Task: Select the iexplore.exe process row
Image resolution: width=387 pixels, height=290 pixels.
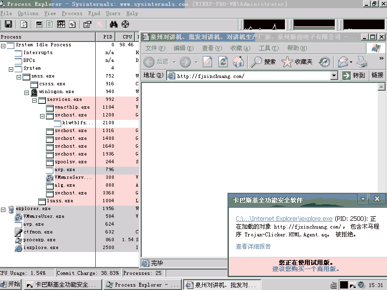Action: coord(69,248)
